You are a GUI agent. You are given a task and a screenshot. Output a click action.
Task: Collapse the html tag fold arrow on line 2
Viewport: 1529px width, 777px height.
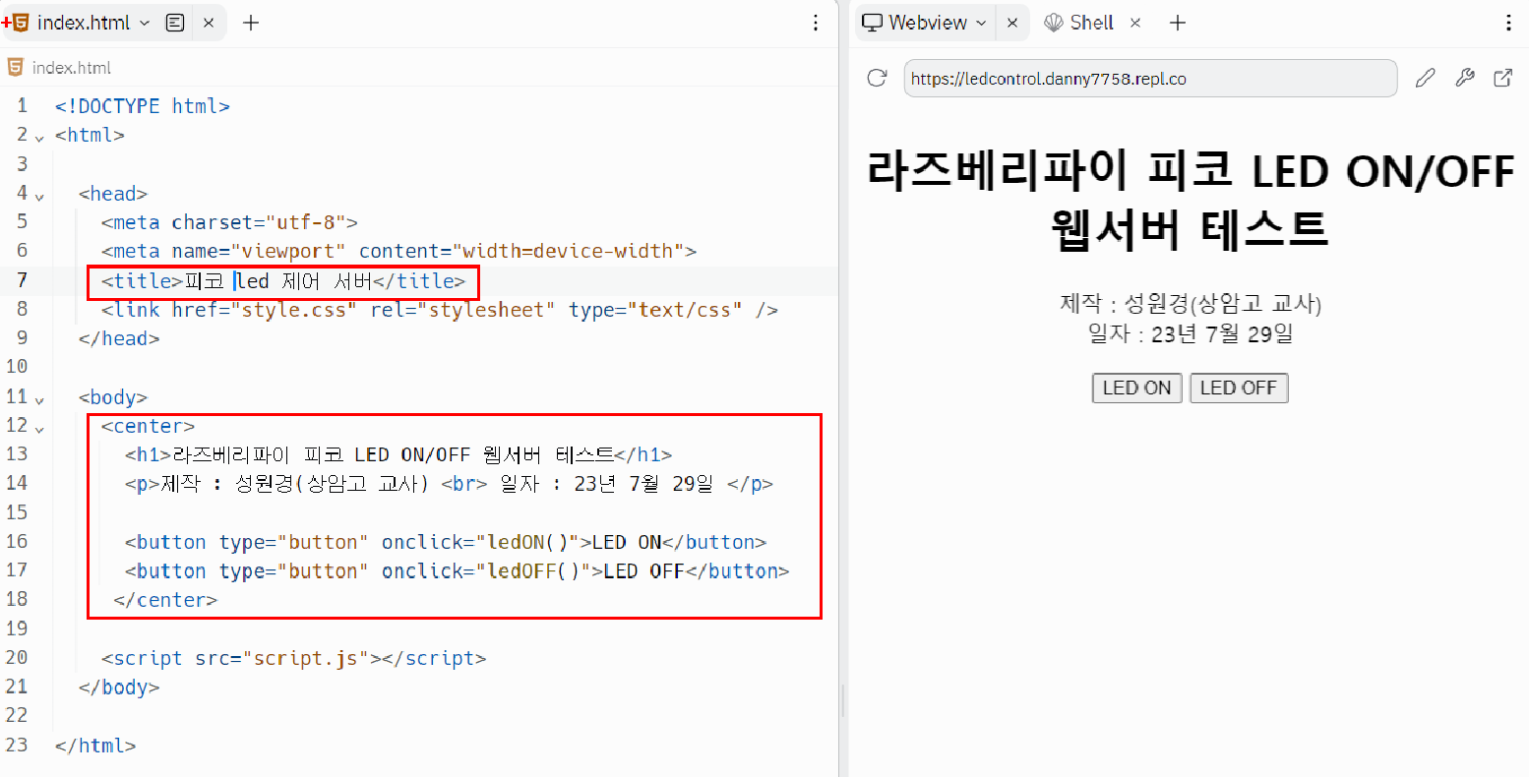pos(39,138)
